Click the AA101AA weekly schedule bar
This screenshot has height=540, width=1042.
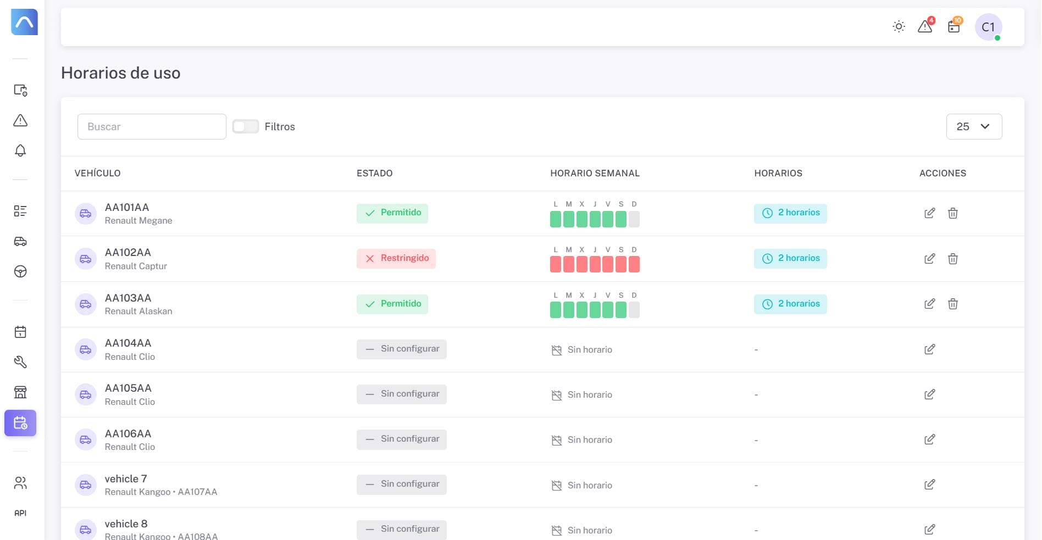595,219
